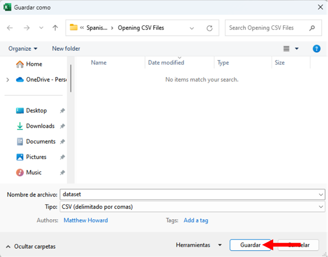Refresh the Opening CSV Files folder
328x257 pixels.
(x=209, y=28)
